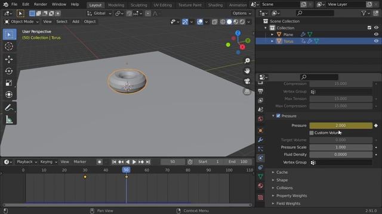Open the World properties tab

click(x=260, y=119)
